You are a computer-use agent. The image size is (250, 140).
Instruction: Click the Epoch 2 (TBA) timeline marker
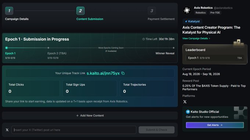48,48
